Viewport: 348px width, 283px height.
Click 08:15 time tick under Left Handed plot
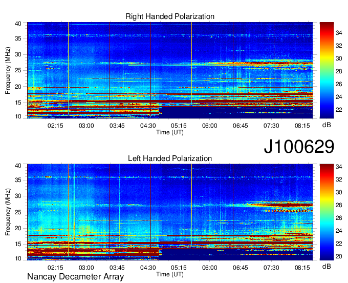[x=302, y=268]
